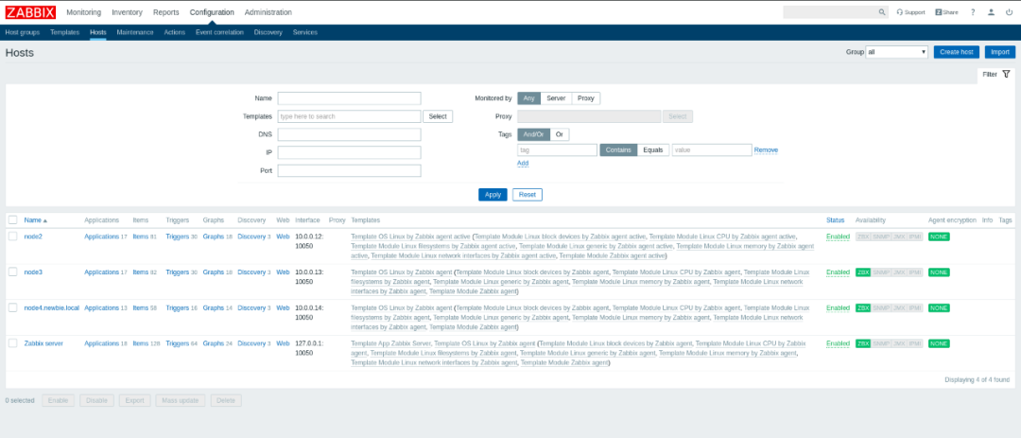Open Items for Zabbix server

click(140, 343)
